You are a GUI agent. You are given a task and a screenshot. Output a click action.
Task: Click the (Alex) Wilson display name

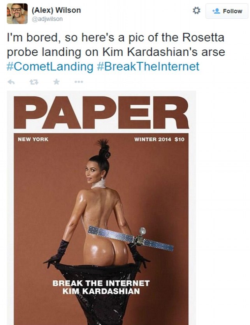tap(56, 10)
